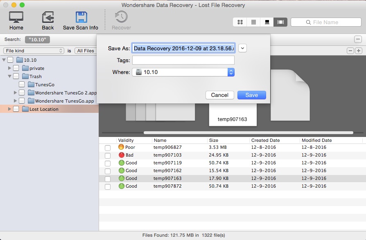Remove search bar with minus button
This screenshot has width=366, height=240.
(358, 39)
